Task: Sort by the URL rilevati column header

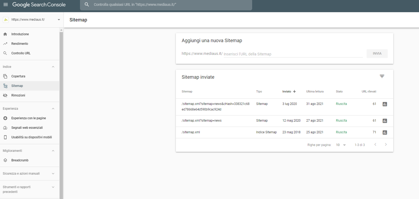Action: tap(369, 91)
